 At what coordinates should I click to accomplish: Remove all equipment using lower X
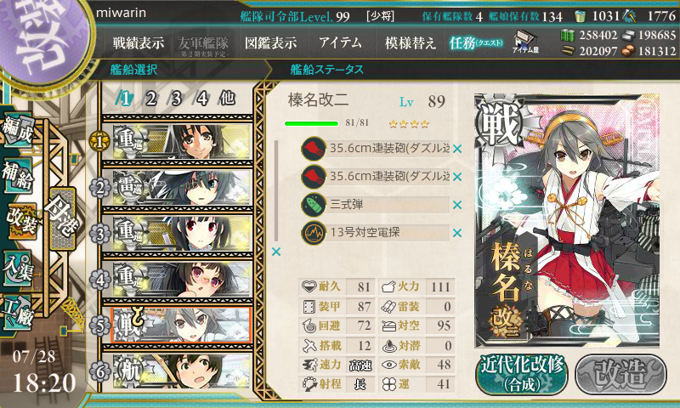point(276,252)
